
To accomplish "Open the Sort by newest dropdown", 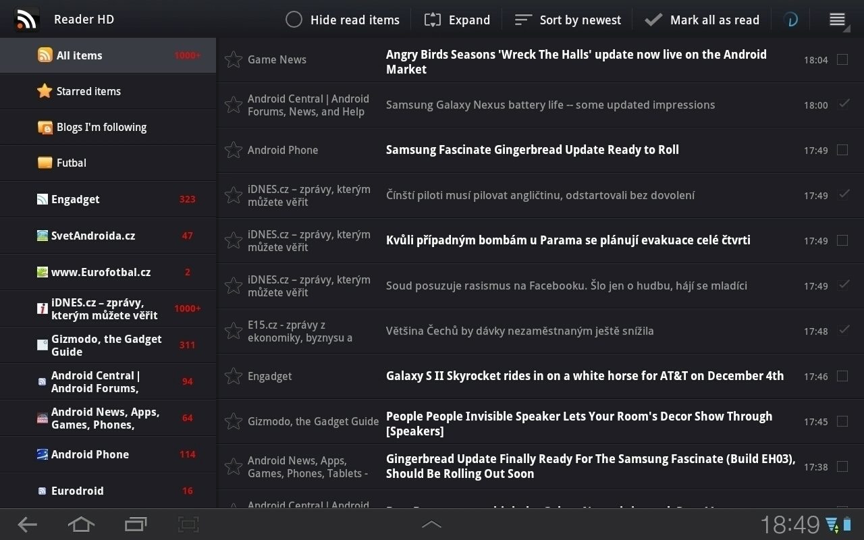I will click(567, 20).
